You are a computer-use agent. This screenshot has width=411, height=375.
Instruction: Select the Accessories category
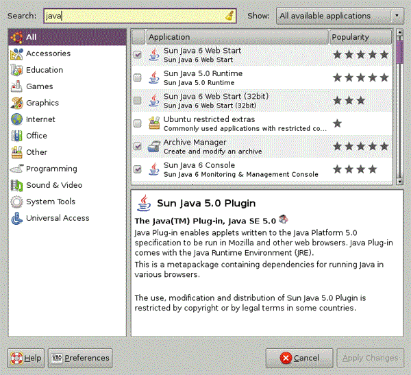click(x=67, y=53)
